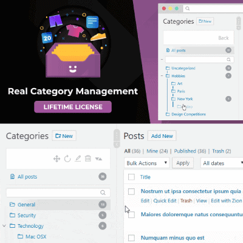243x243 pixels.
Task: Select the Mine (24) posts filter
Action: point(157,151)
